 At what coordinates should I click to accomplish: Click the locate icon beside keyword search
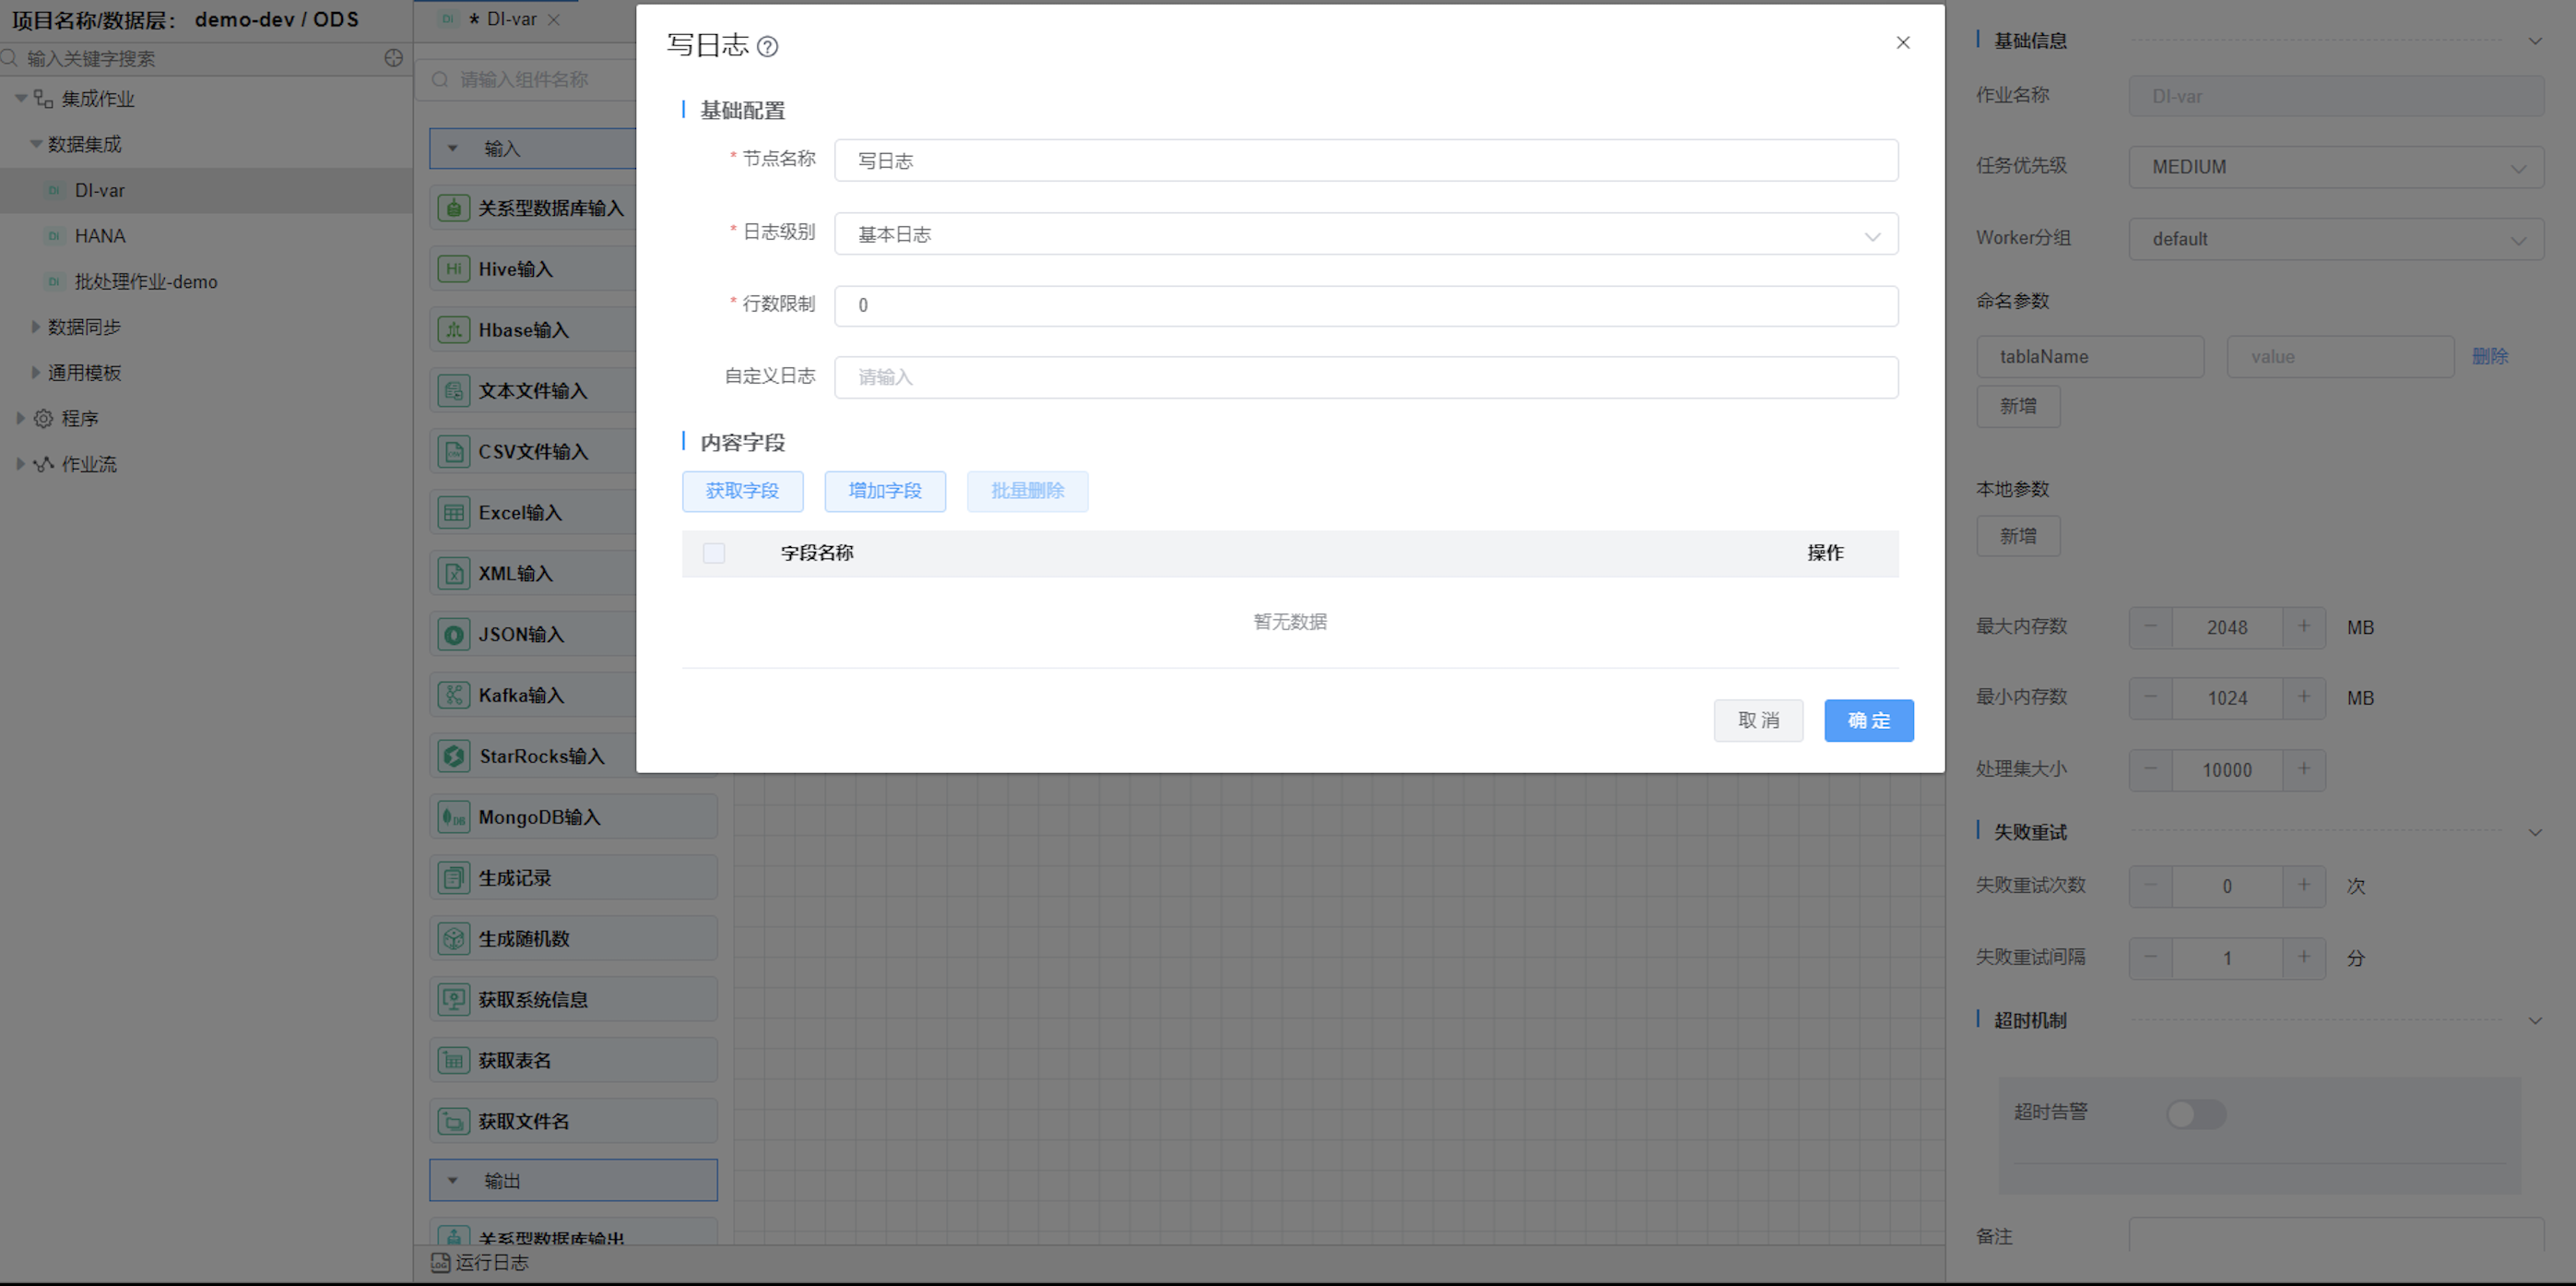(393, 58)
